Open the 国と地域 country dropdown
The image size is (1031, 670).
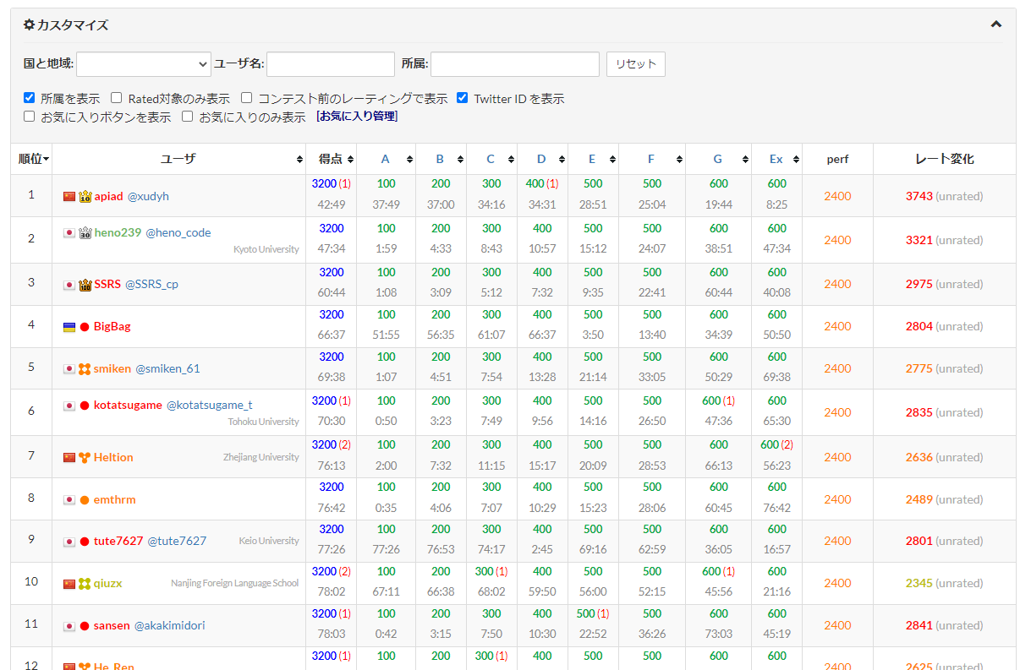click(144, 63)
